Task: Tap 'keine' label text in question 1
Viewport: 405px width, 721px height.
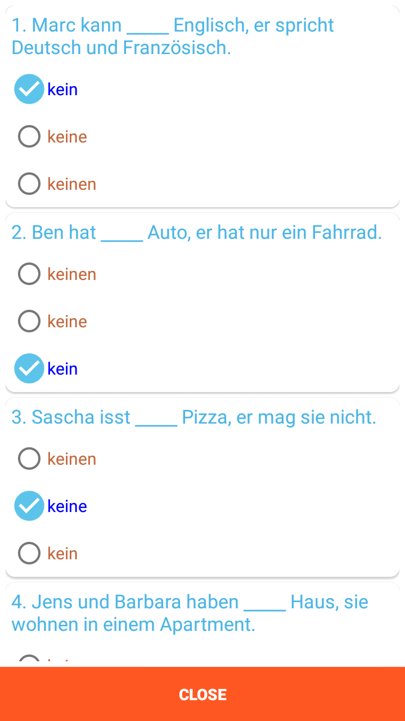Action: coord(67,136)
